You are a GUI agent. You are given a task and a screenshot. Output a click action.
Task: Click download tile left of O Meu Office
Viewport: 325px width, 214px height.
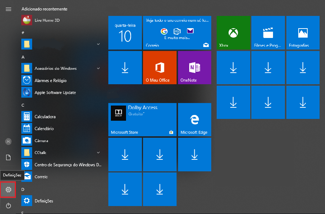click(125, 68)
